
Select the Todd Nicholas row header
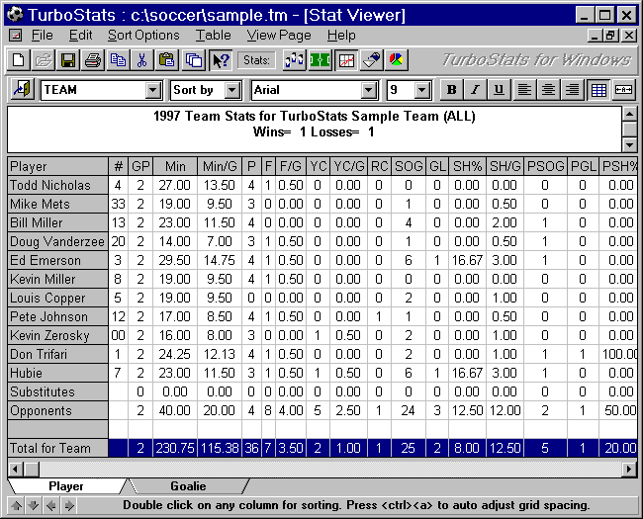[57, 185]
